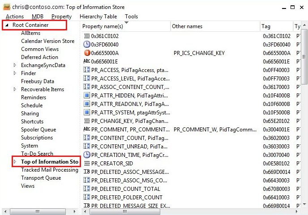Click the I8 icon beside PR_DELETED_MESSAGE_SIZE_EX
The image size is (308, 215).
[87, 206]
